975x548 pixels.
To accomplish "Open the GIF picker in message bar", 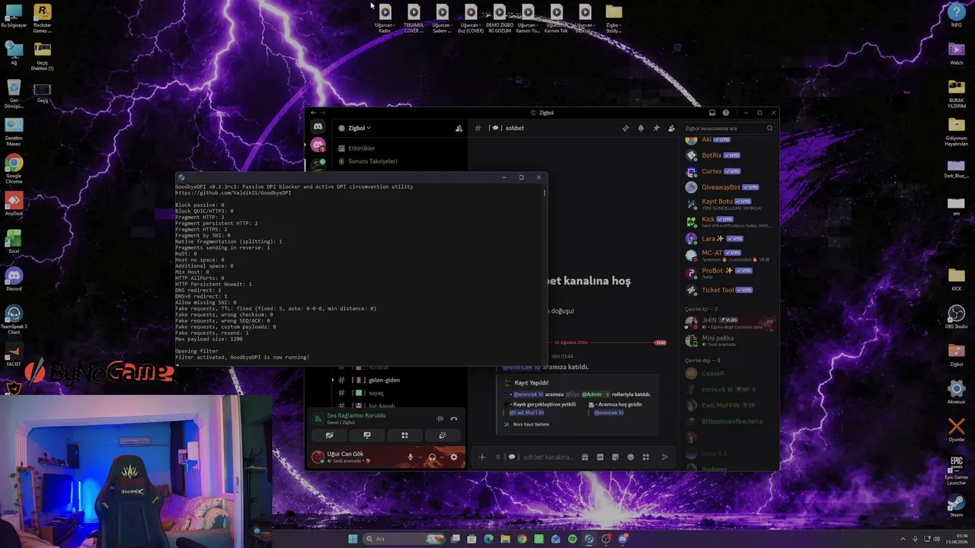I will click(600, 457).
